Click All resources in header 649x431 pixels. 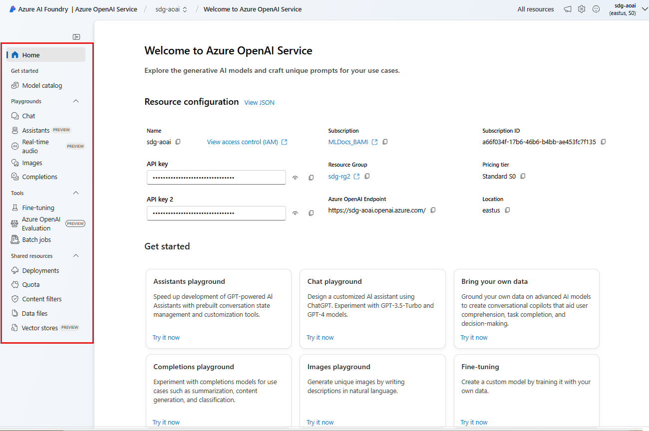pyautogui.click(x=536, y=9)
